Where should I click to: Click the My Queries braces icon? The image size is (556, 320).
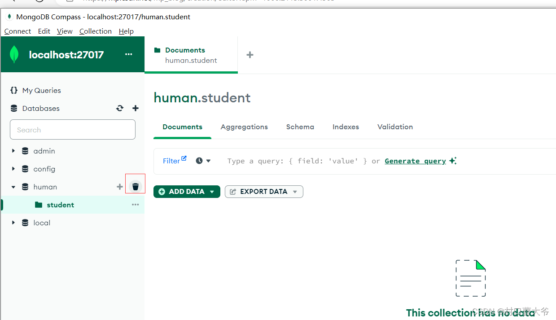14,90
